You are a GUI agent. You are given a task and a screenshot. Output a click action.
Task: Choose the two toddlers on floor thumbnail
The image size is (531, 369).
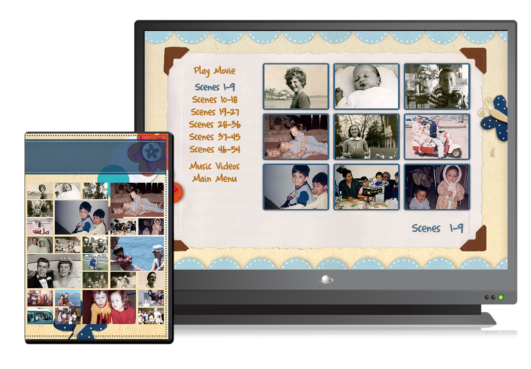(x=296, y=137)
